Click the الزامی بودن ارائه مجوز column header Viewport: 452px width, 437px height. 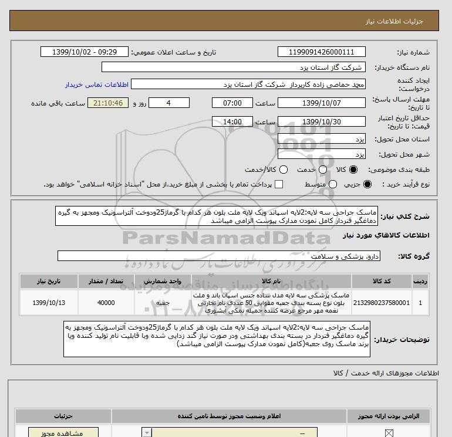(389, 416)
